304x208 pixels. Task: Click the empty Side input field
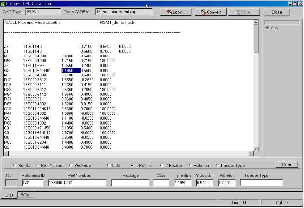click(161, 183)
